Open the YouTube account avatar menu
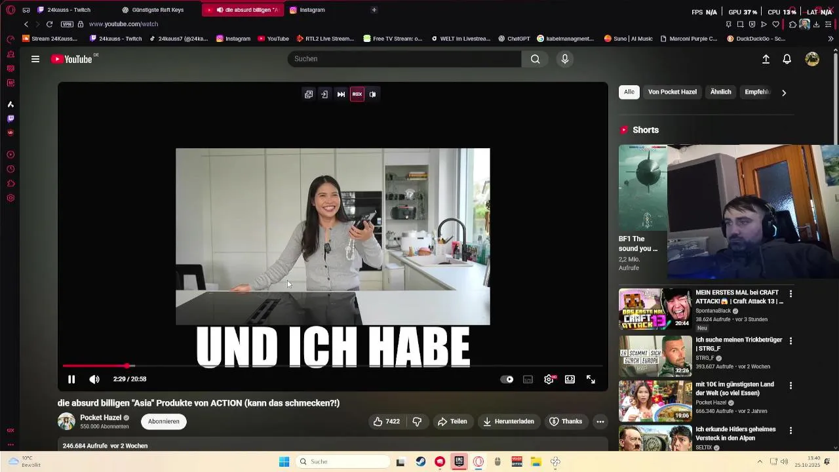 [812, 59]
